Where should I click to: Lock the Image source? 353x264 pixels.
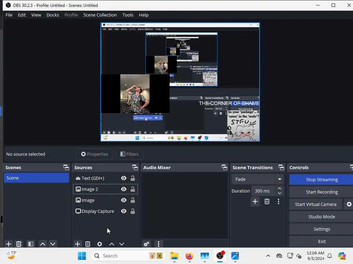pos(133,200)
